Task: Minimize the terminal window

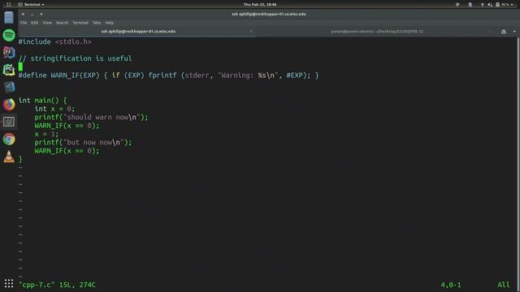Action: tap(32, 15)
